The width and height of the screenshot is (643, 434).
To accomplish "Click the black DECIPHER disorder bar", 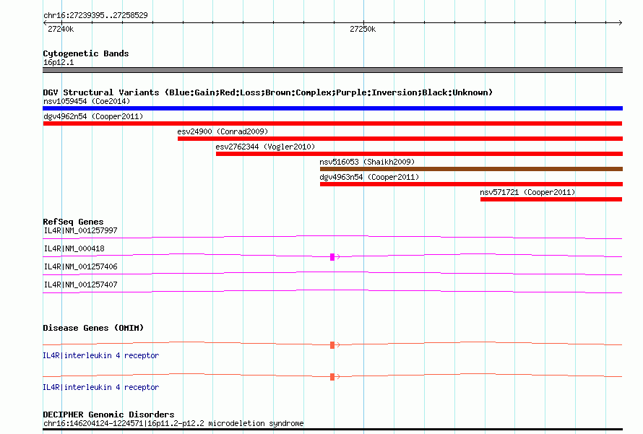I will (332, 430).
